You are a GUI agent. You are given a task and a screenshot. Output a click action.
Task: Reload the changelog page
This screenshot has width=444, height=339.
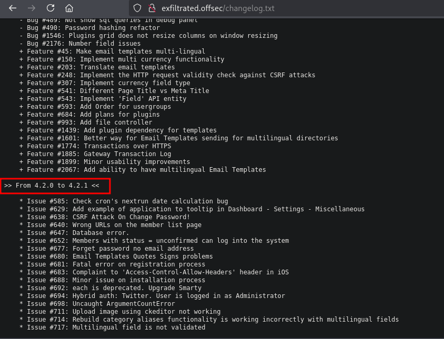51,8
